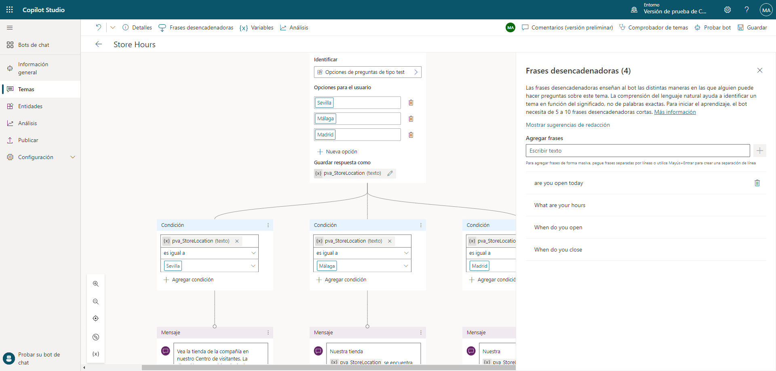Click Probar bot in toolbar
This screenshot has height=371, width=776.
[713, 27]
